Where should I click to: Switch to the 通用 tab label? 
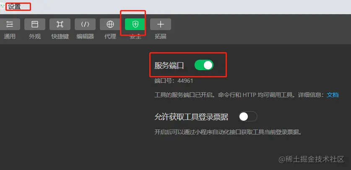[x=10, y=36]
